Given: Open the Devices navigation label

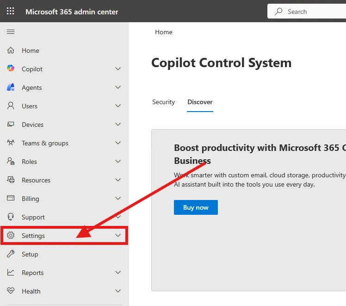Looking at the screenshot, I should click(32, 125).
